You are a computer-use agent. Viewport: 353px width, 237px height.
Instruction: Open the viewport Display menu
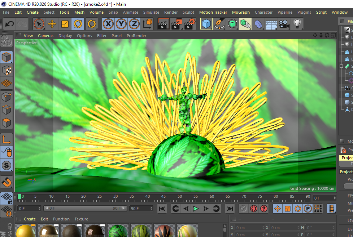65,36
